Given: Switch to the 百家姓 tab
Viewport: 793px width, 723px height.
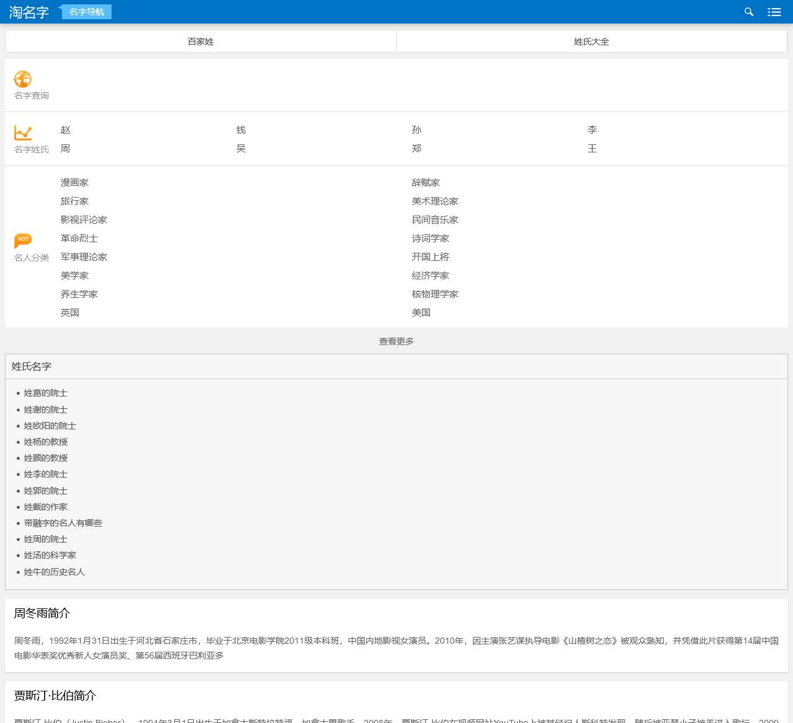Looking at the screenshot, I should pos(201,42).
